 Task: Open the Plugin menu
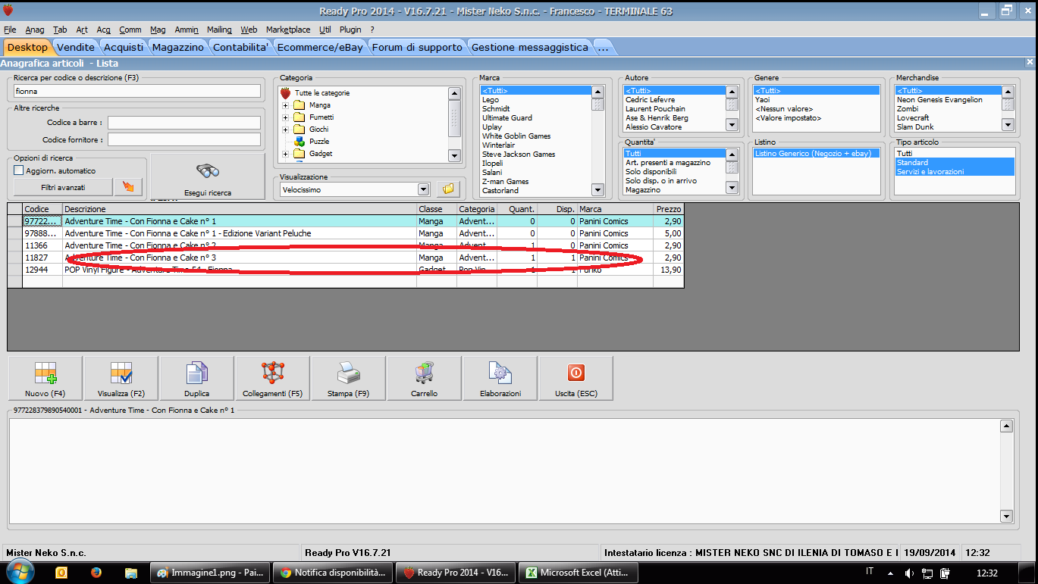pos(350,30)
